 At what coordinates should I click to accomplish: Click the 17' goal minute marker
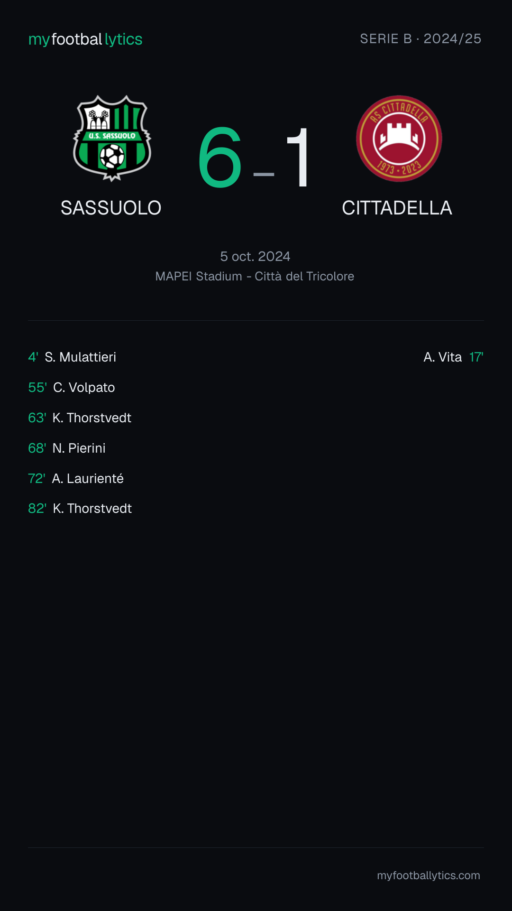pos(476,357)
